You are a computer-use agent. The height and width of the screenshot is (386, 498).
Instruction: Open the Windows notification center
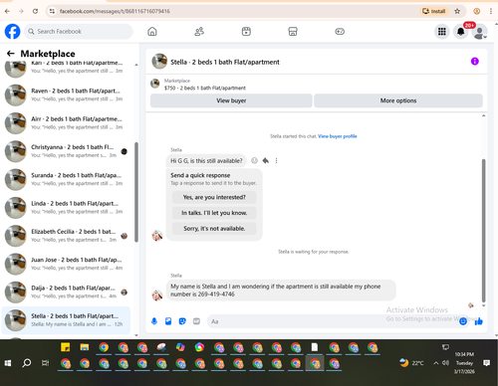point(487,363)
